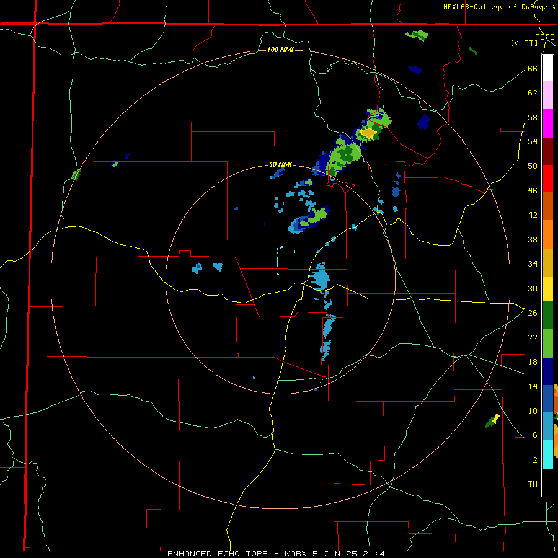Click the gold 38 kft legend swatch
The image size is (558, 558).
click(547, 262)
